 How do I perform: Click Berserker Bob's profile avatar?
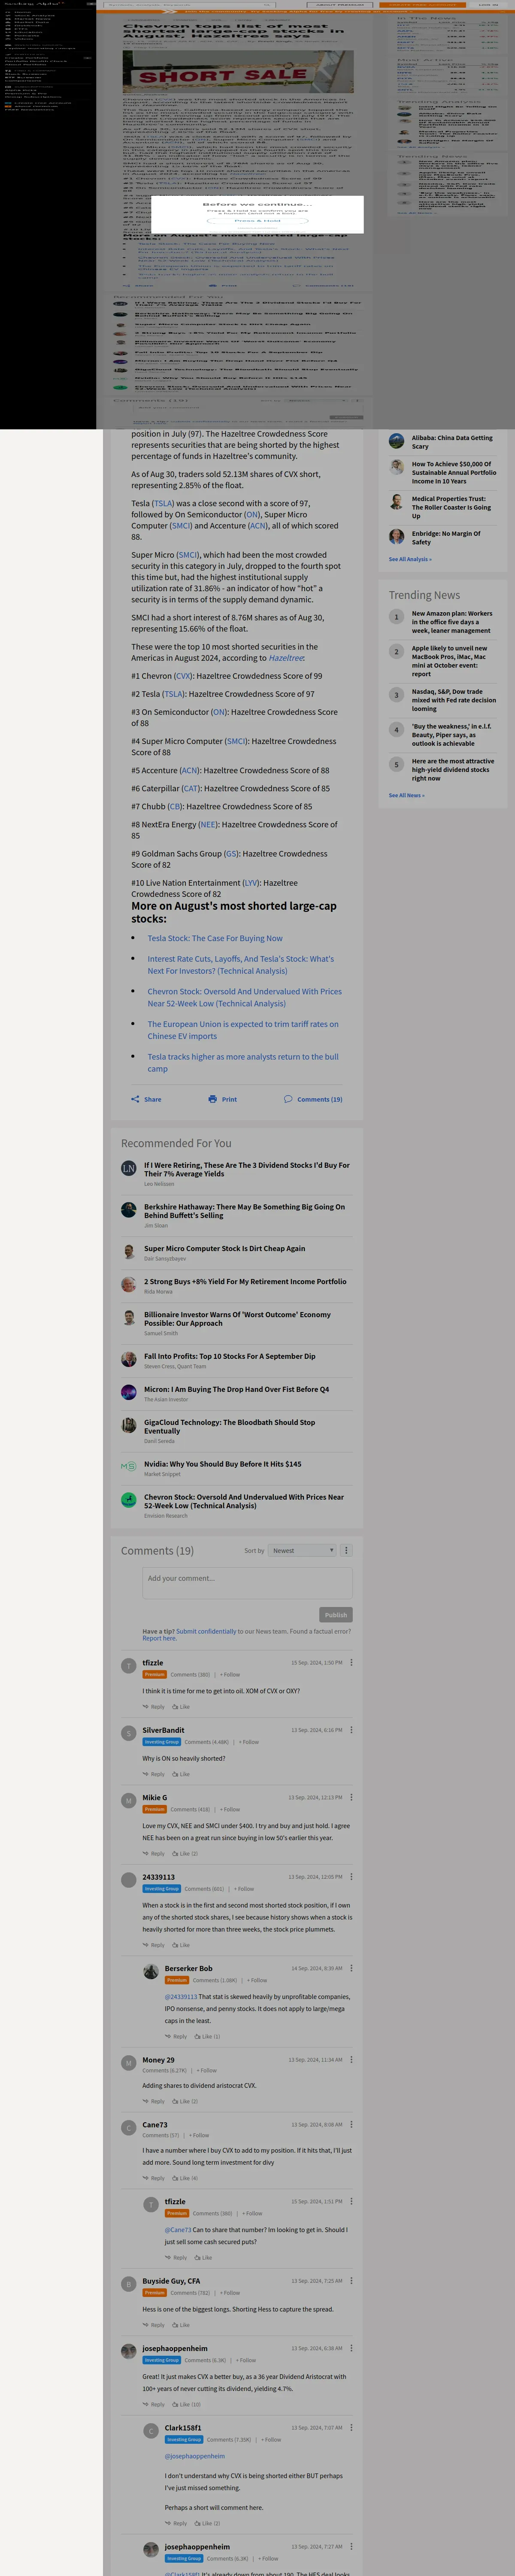151,1971
